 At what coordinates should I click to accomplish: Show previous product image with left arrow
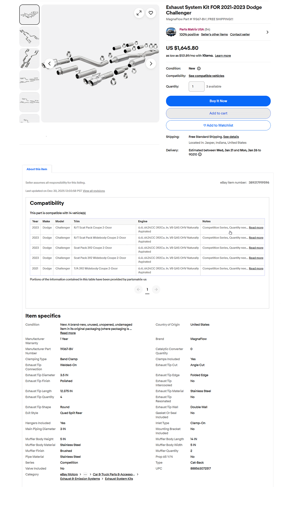point(49,64)
